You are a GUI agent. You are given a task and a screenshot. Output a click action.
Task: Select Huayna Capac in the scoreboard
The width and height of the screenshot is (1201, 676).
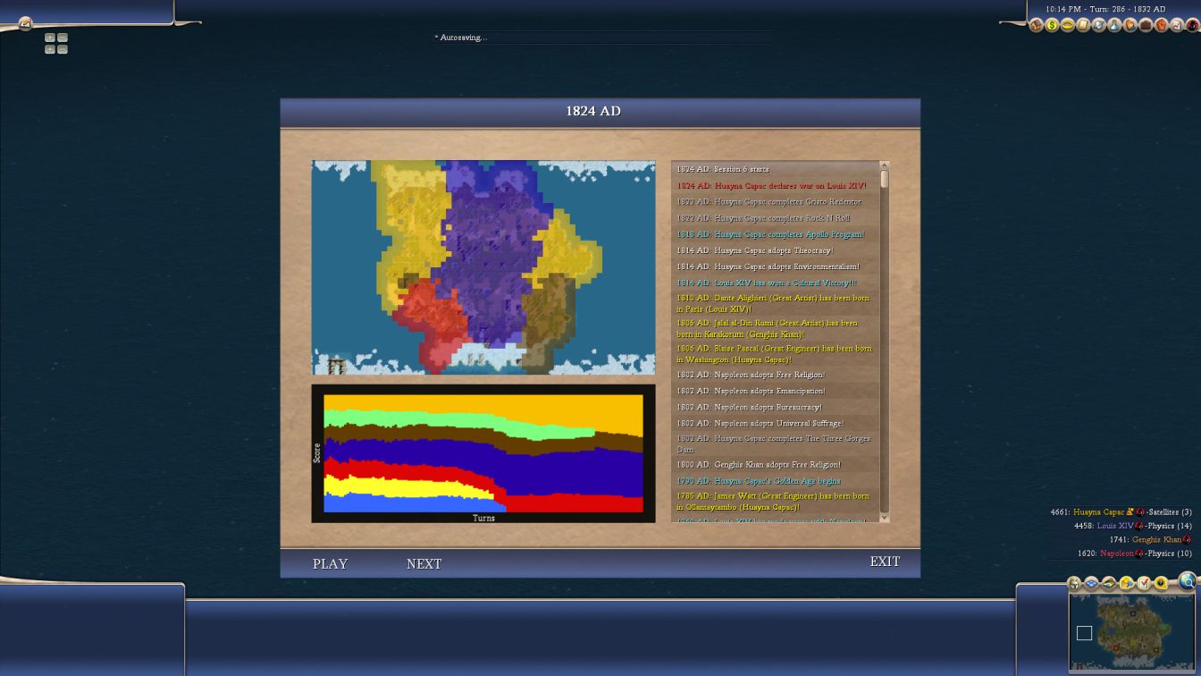click(x=1098, y=512)
